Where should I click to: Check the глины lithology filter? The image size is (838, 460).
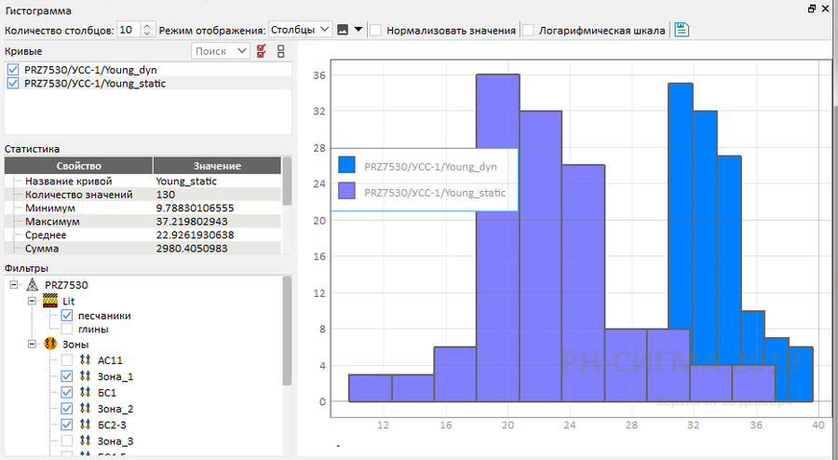[67, 330]
